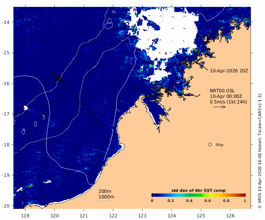Click the longitude axis label '120'
The image size is (265, 220).
point(55,216)
